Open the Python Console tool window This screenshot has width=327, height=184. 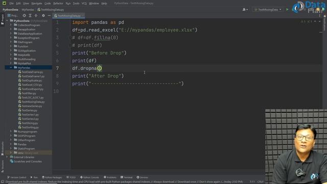[89, 177]
